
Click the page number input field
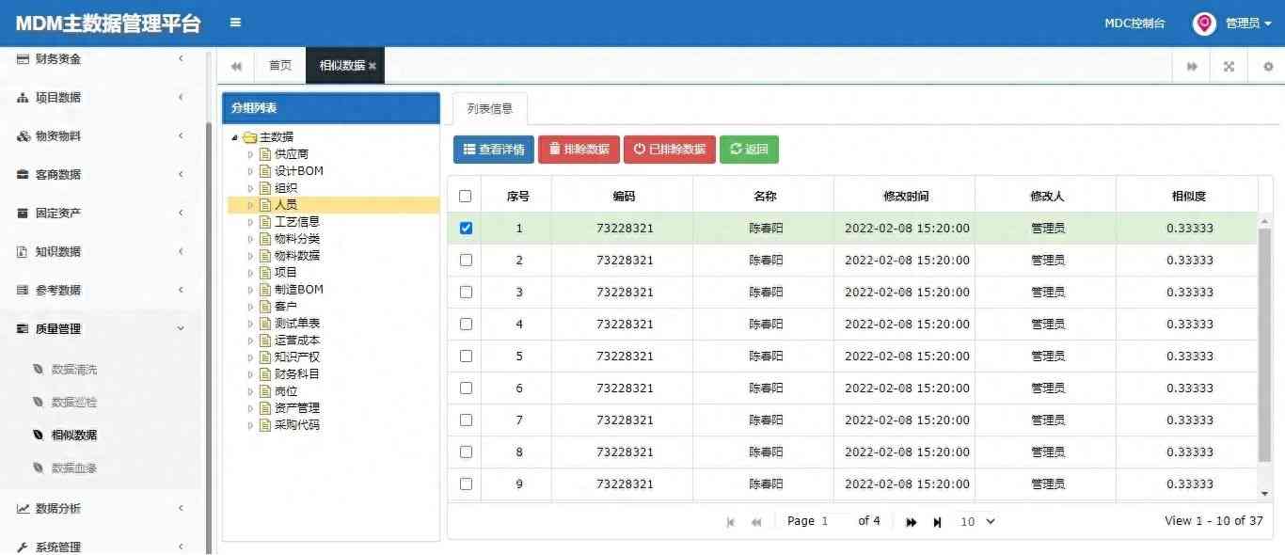pos(833,521)
